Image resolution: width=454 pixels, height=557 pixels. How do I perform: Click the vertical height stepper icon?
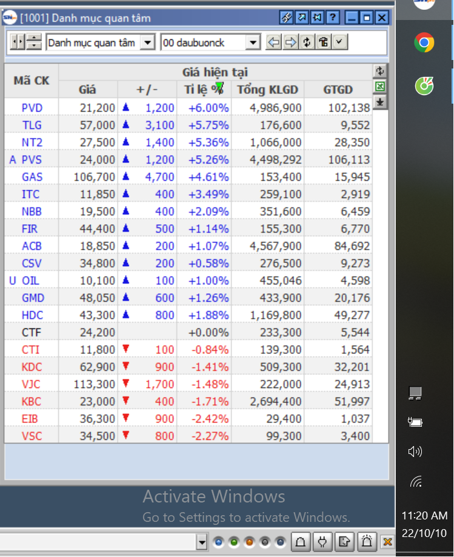(x=34, y=42)
